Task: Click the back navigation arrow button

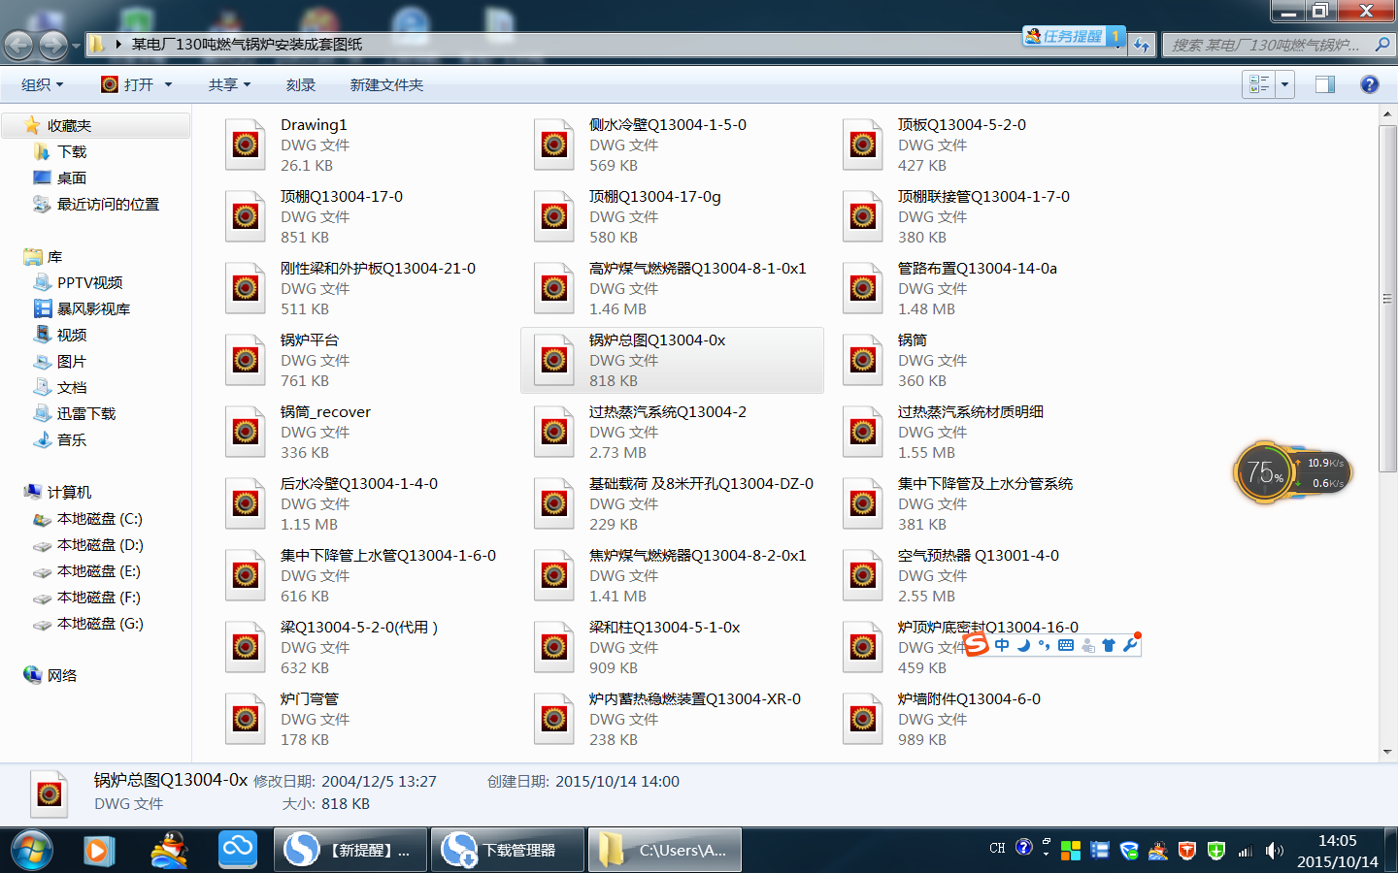Action: (x=19, y=45)
